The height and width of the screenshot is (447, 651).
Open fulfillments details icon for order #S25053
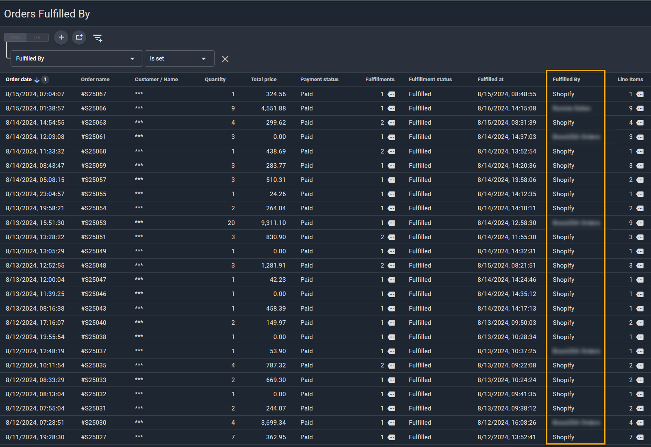(x=391, y=223)
